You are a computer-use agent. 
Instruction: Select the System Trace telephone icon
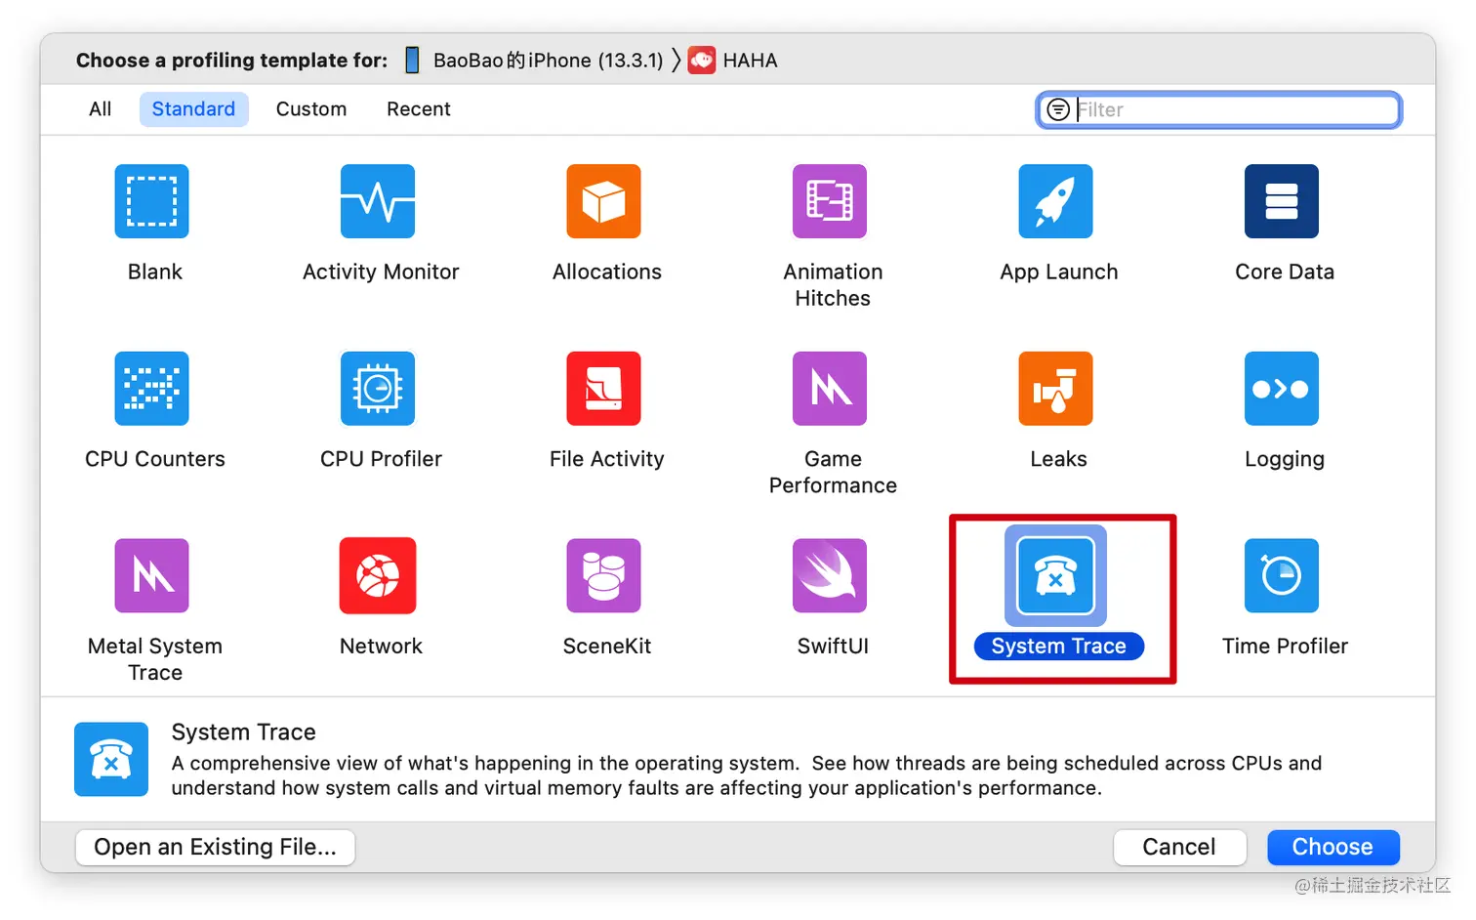pyautogui.click(x=1055, y=575)
